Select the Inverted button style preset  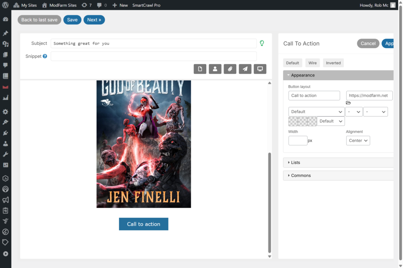tap(333, 63)
